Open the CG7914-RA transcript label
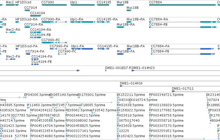220x140 pixels. 34,24
